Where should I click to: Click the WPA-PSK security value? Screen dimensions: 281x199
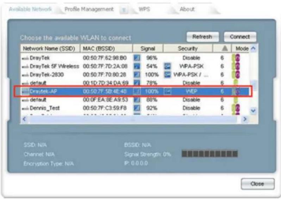pyautogui.click(x=192, y=66)
